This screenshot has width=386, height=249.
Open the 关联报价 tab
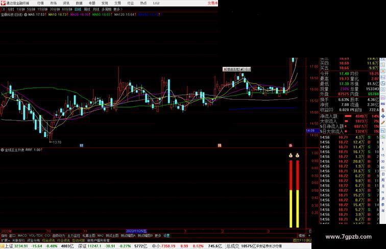click(x=18, y=240)
